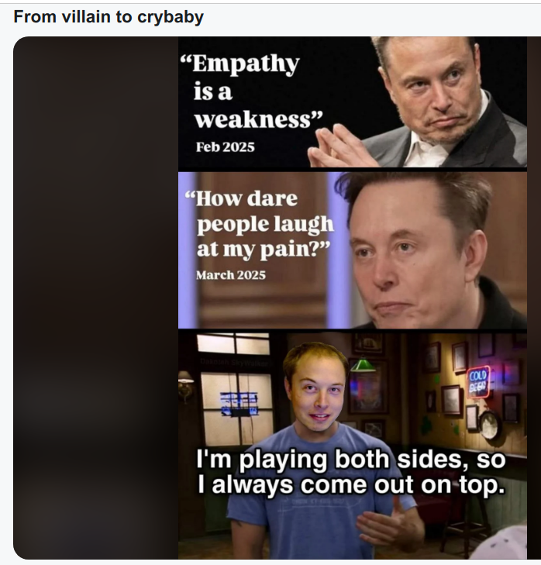
Task: Click the neon "COLD BEER" sign
Action: point(479,381)
